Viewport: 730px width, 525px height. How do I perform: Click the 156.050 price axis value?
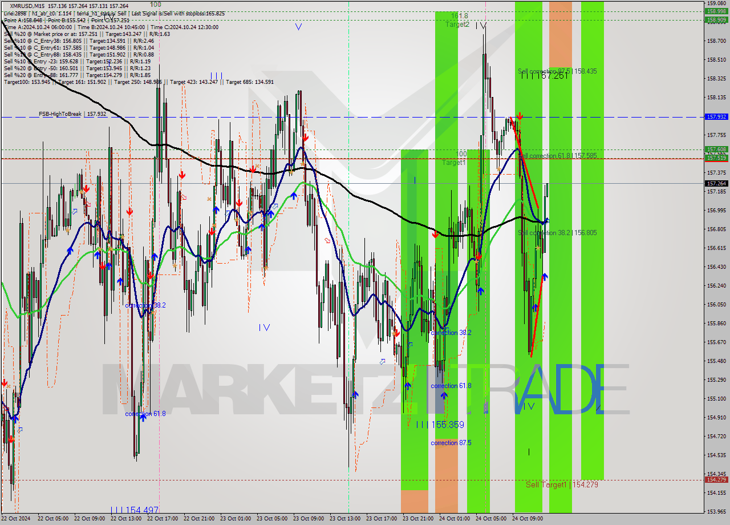coord(716,304)
